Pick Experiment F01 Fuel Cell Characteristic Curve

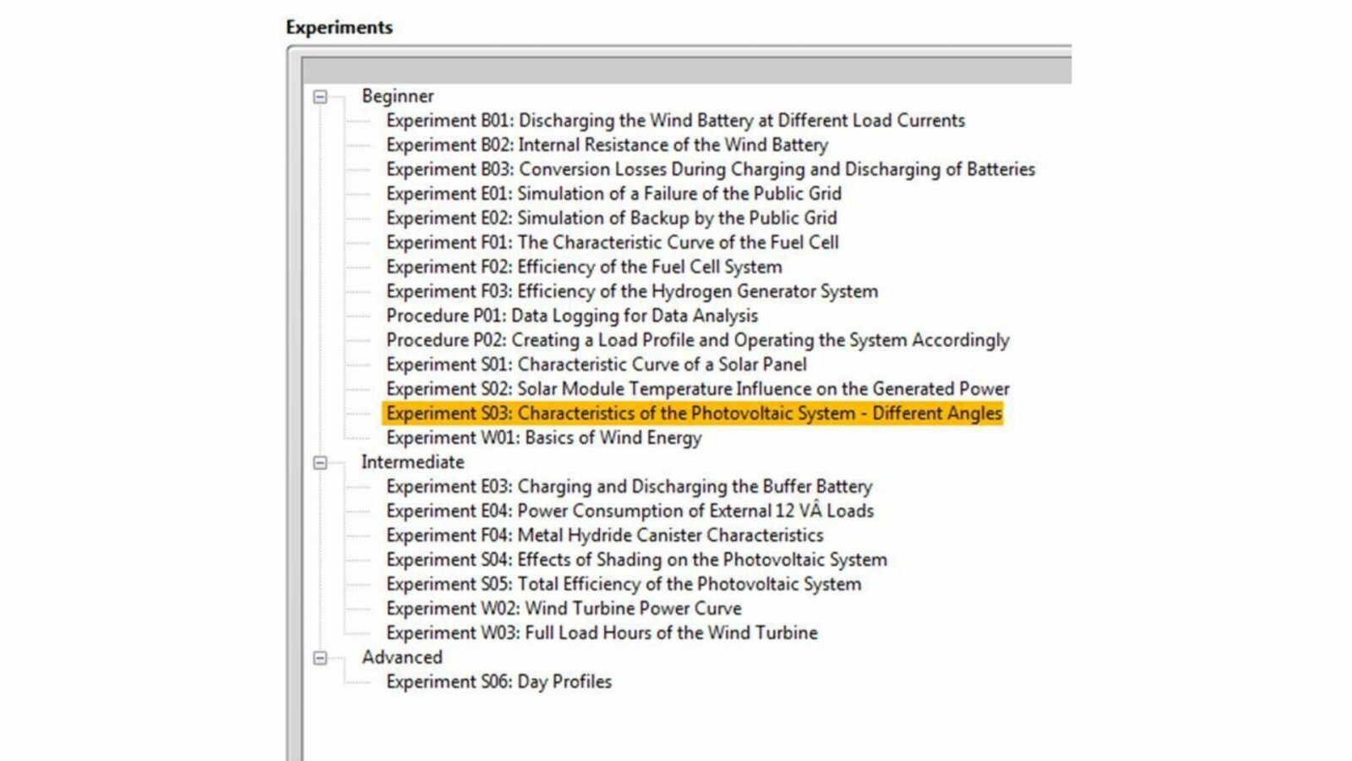pos(612,243)
